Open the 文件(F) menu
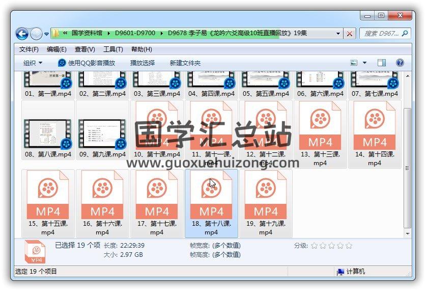The height and width of the screenshot is (291, 426). click(x=29, y=49)
